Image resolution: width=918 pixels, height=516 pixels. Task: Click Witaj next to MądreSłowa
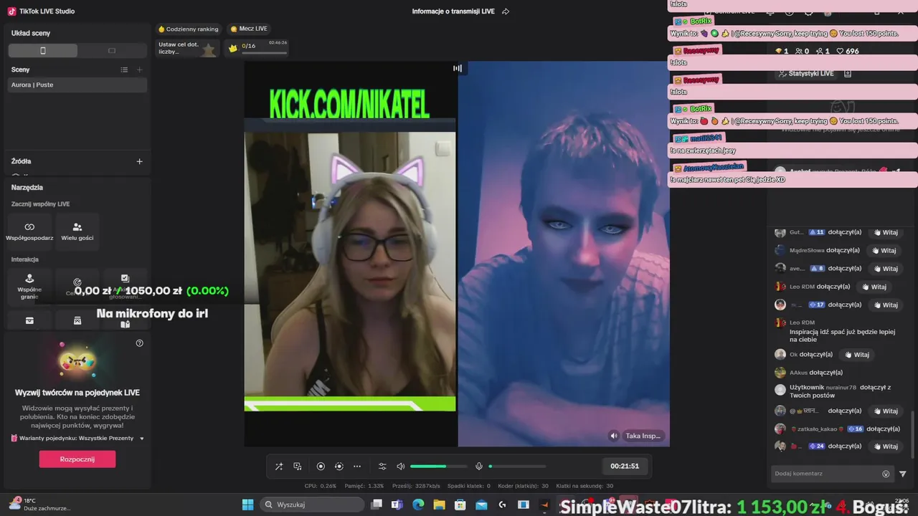[884, 250]
